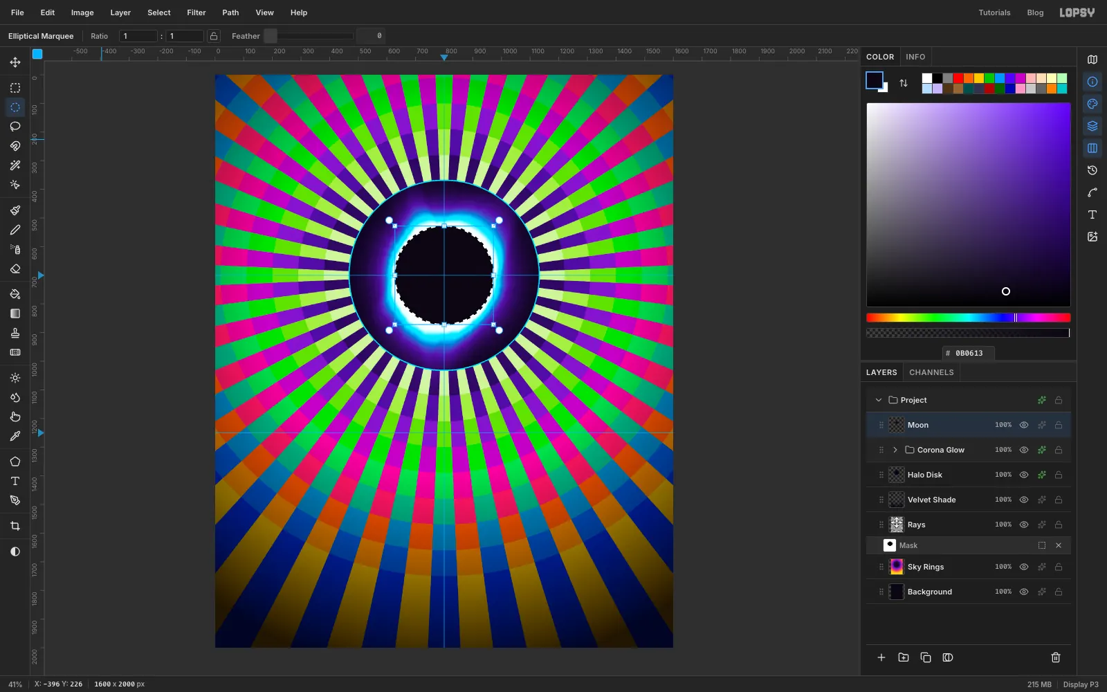The width and height of the screenshot is (1107, 692).
Task: Create a new layer group
Action: coord(904,657)
